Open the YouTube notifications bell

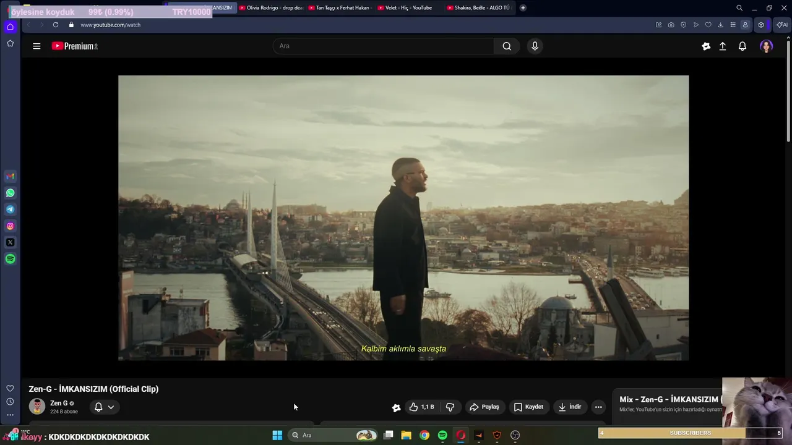tap(742, 46)
